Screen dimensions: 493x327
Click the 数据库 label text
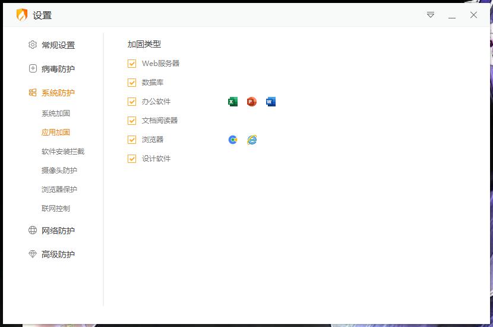(153, 83)
